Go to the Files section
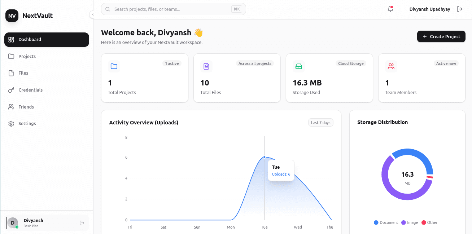The height and width of the screenshot is (234, 472). coord(47,73)
